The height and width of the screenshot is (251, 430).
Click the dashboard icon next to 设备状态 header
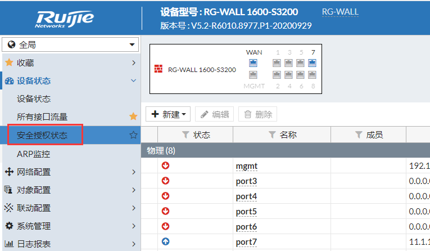[x=9, y=81]
